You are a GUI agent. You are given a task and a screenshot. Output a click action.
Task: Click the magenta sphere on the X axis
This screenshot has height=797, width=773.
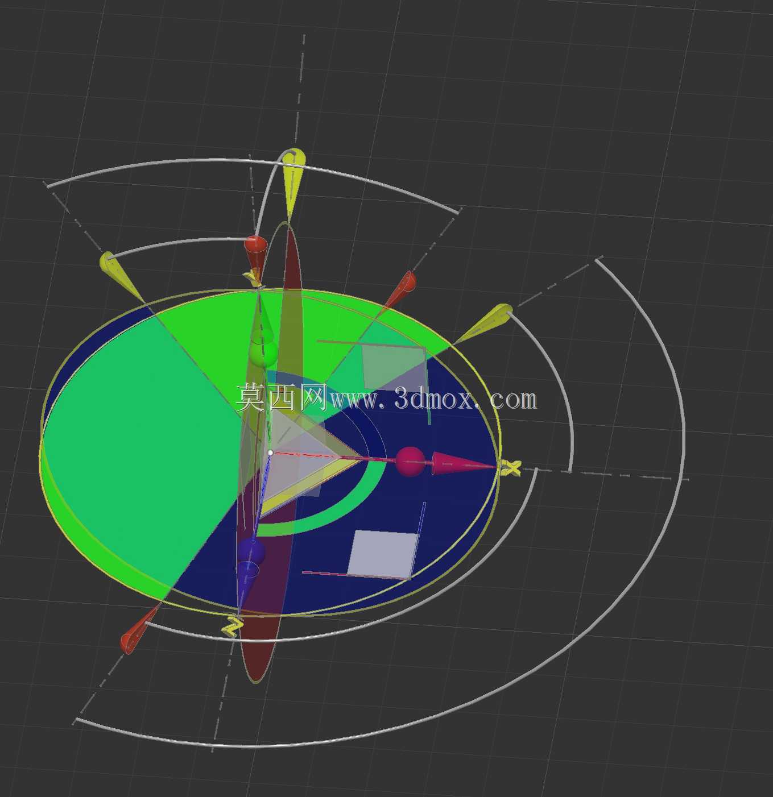(x=410, y=461)
